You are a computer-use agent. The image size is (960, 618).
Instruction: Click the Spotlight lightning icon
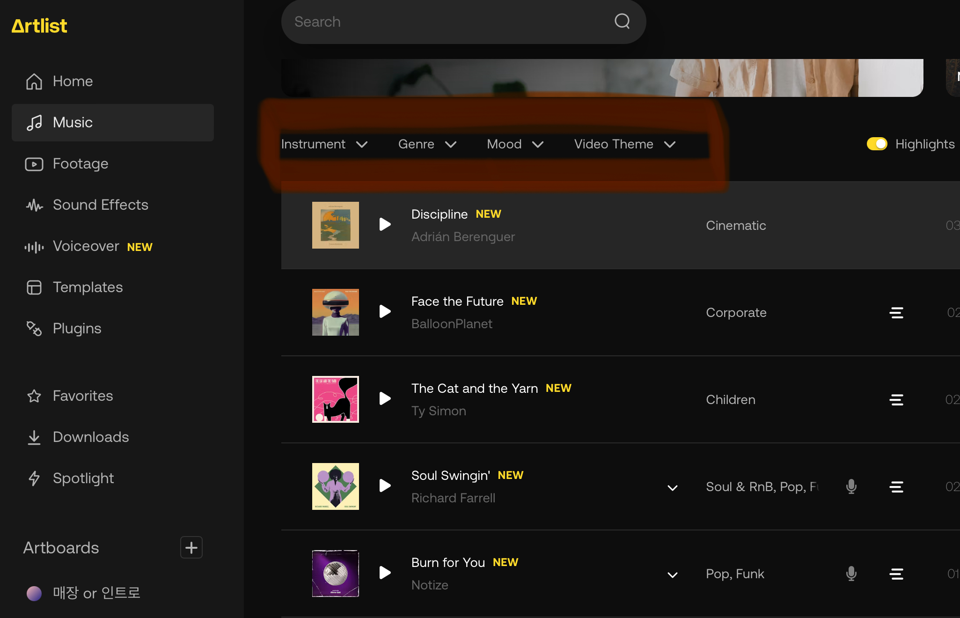34,478
